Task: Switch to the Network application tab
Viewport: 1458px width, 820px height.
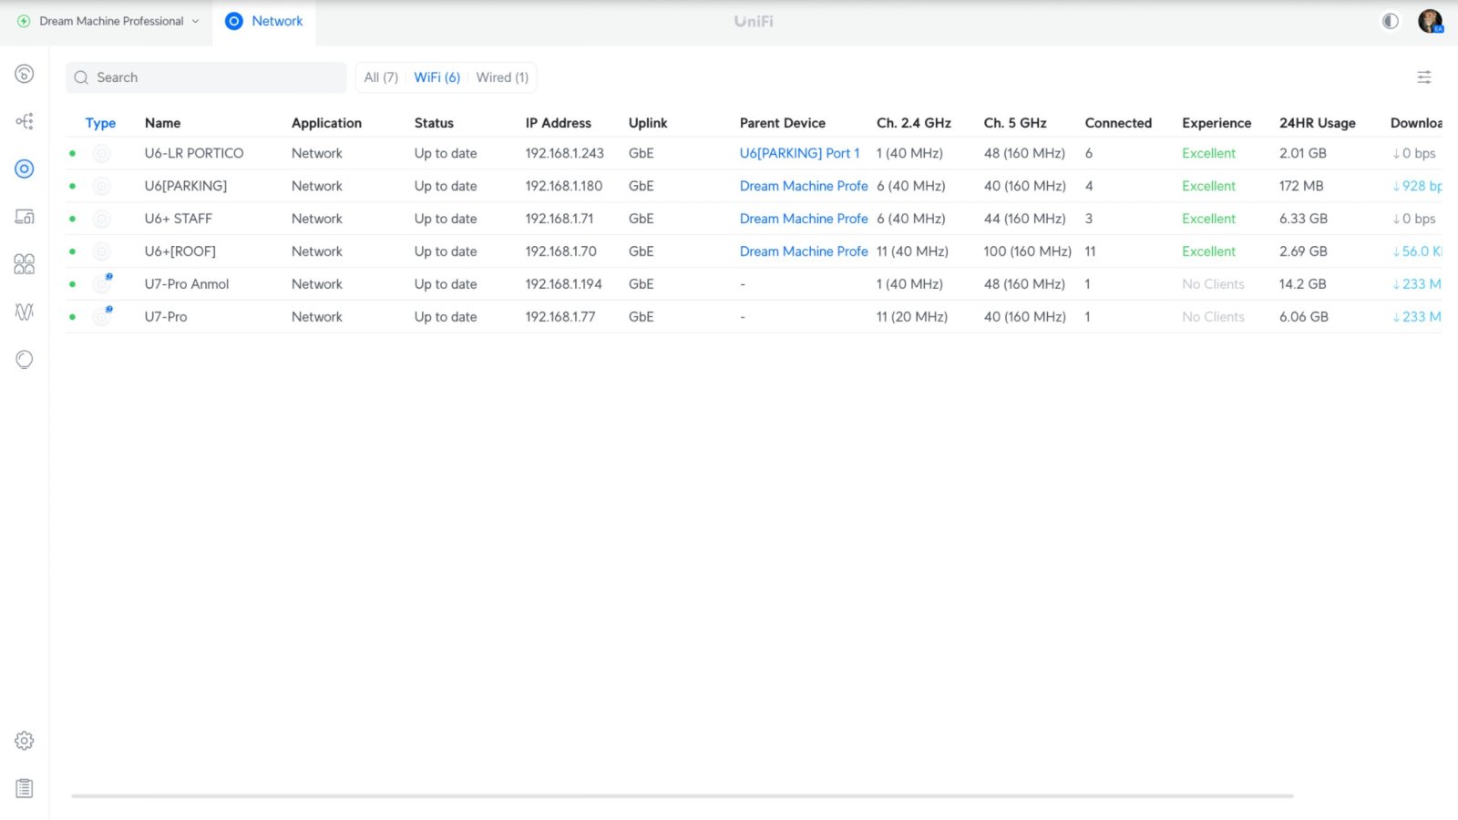Action: [x=264, y=22]
